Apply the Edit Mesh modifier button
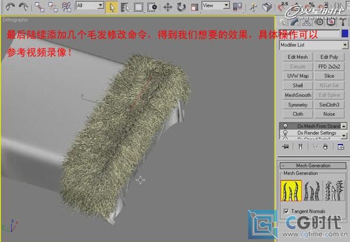Screen dimensions: 350x242 click(297, 57)
